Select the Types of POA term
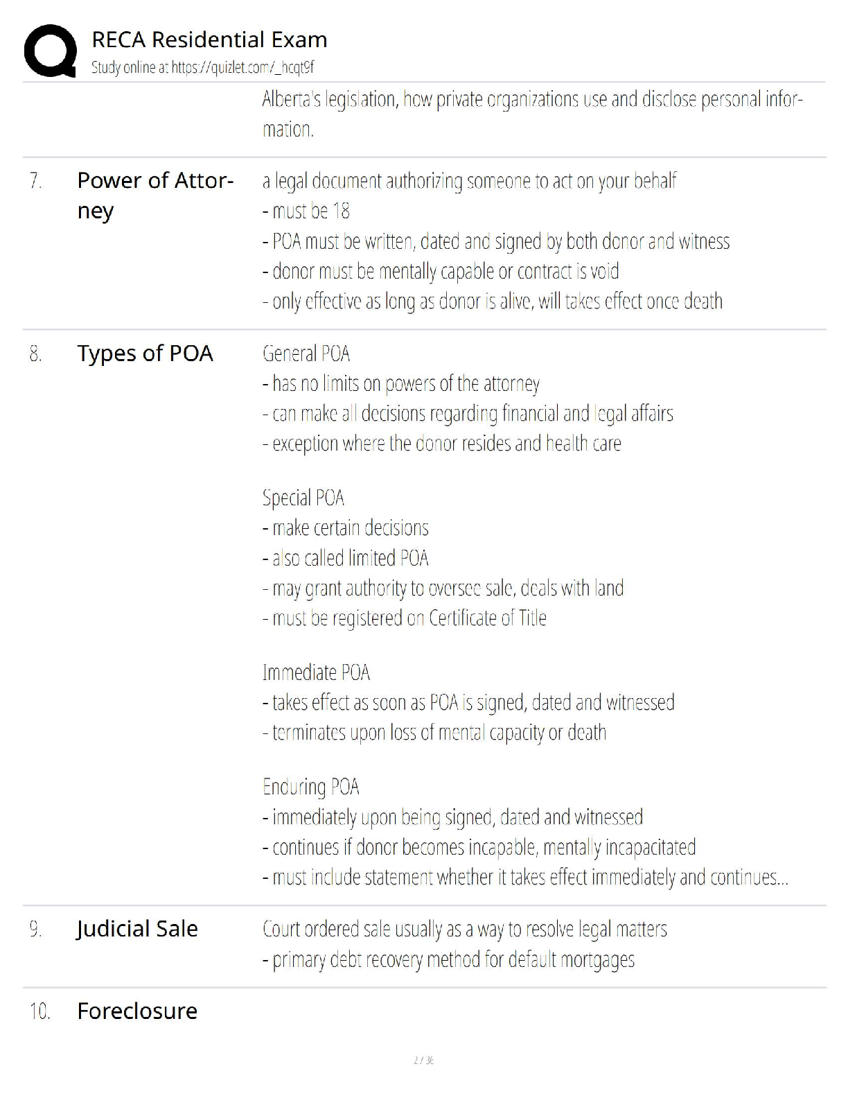 145,354
